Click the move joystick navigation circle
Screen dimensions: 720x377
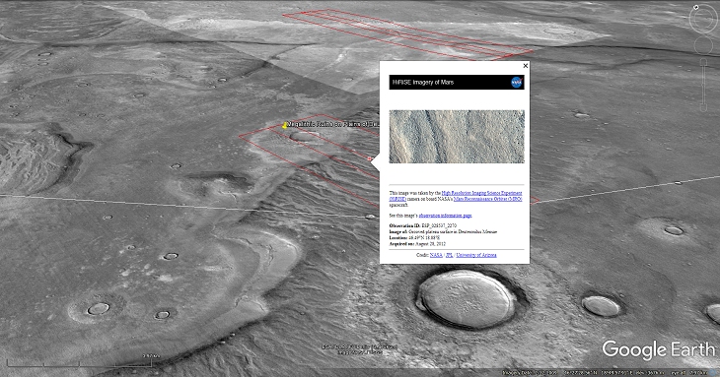click(703, 45)
